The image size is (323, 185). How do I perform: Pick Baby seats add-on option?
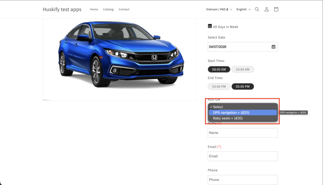click(228, 118)
